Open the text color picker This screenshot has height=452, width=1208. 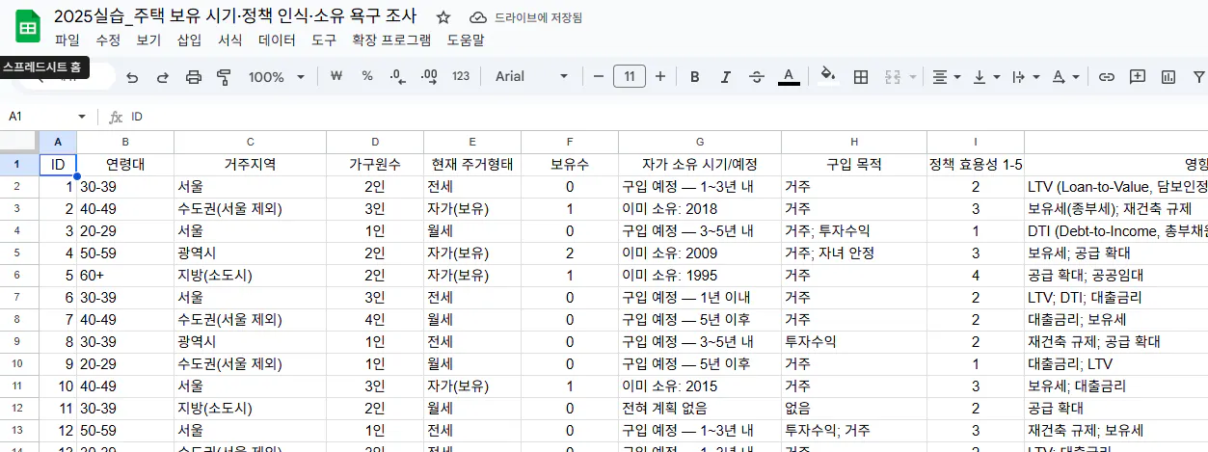(x=789, y=76)
